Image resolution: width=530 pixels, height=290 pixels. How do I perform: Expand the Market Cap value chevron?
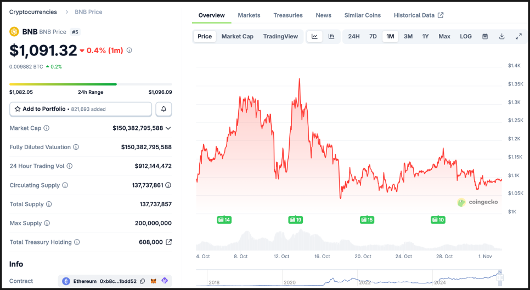168,128
